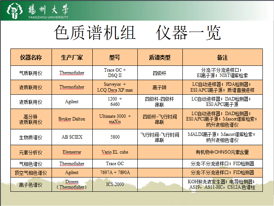Image resolution: width=274 pixels, height=206 pixels.
Task: Select the 5800 model cell
Action: [115, 137]
